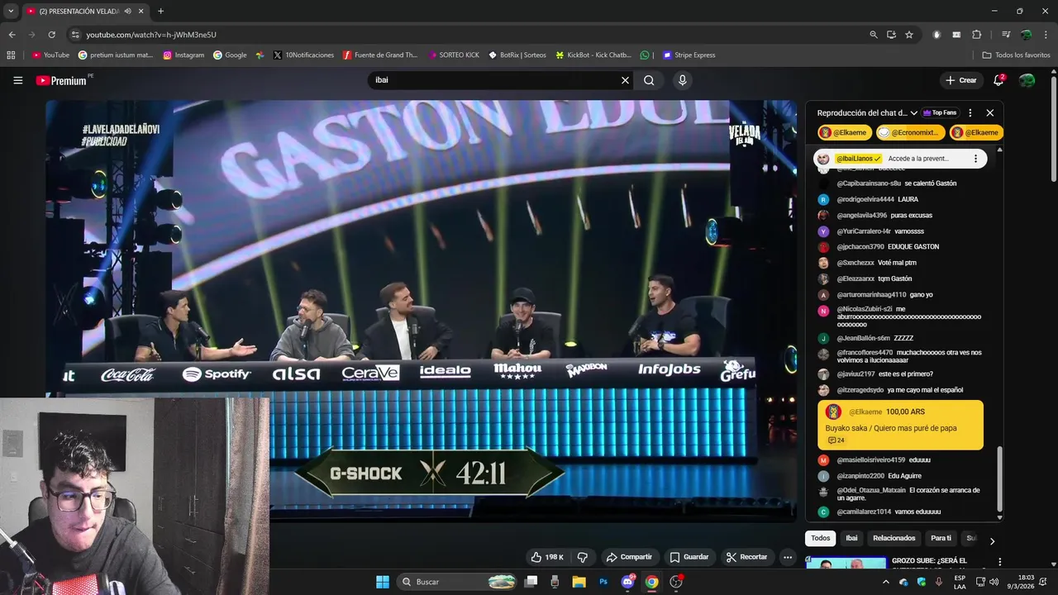The height and width of the screenshot is (595, 1058).
Task: Open a new browser tab
Action: tap(160, 12)
